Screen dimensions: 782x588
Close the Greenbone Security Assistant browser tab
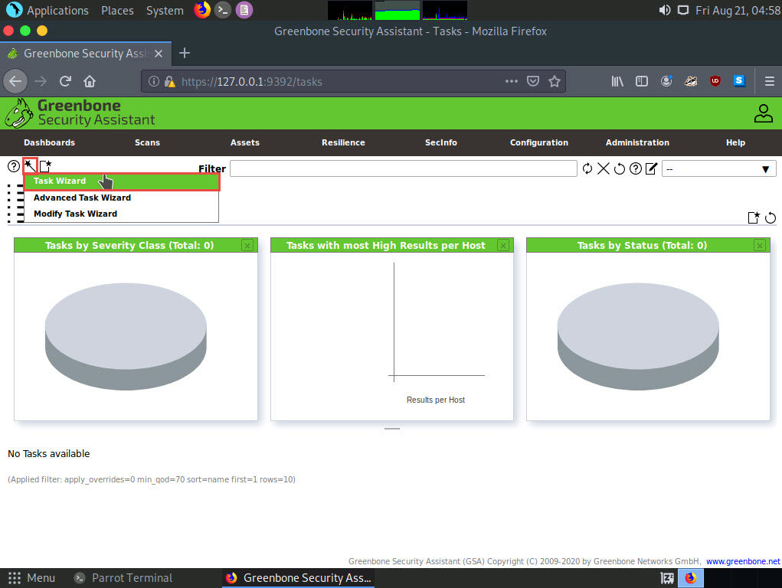coord(159,54)
